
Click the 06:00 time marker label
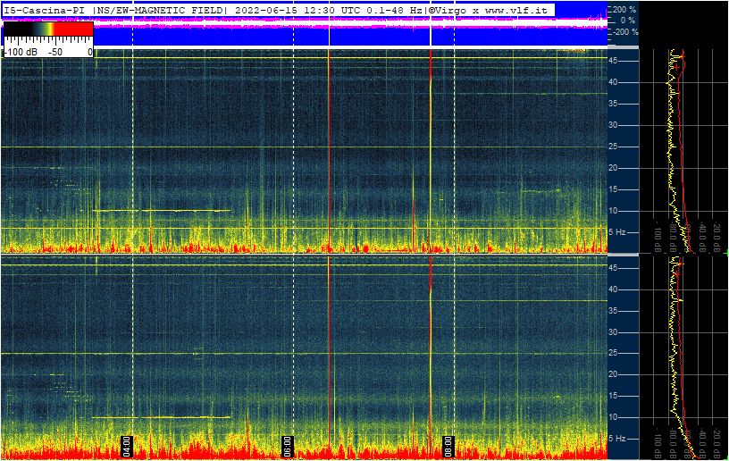point(288,446)
